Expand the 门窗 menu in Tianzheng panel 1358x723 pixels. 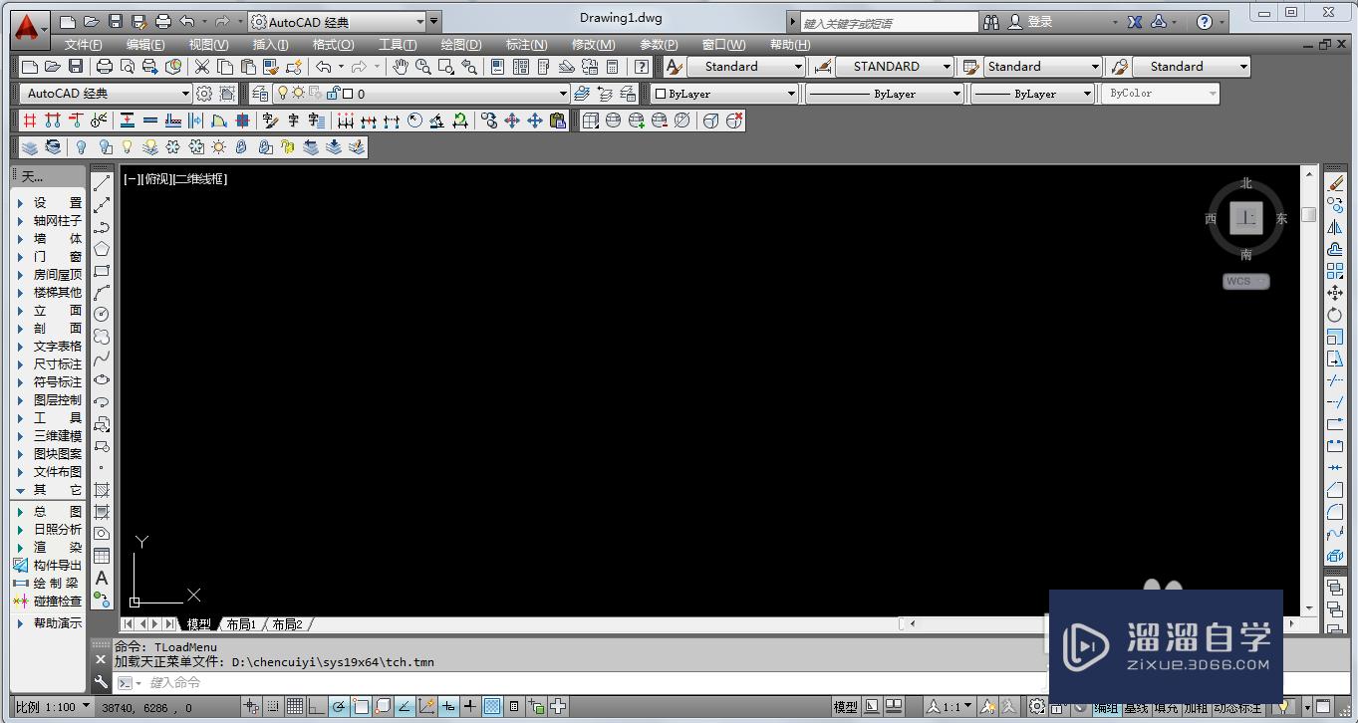coord(50,257)
